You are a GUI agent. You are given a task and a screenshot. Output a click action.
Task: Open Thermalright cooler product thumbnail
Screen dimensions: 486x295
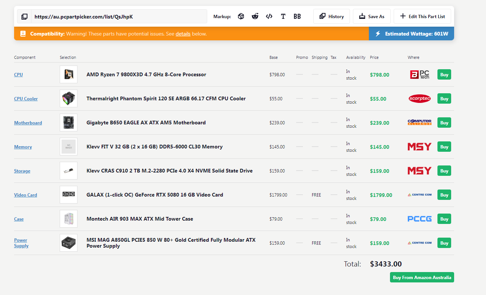(69, 98)
